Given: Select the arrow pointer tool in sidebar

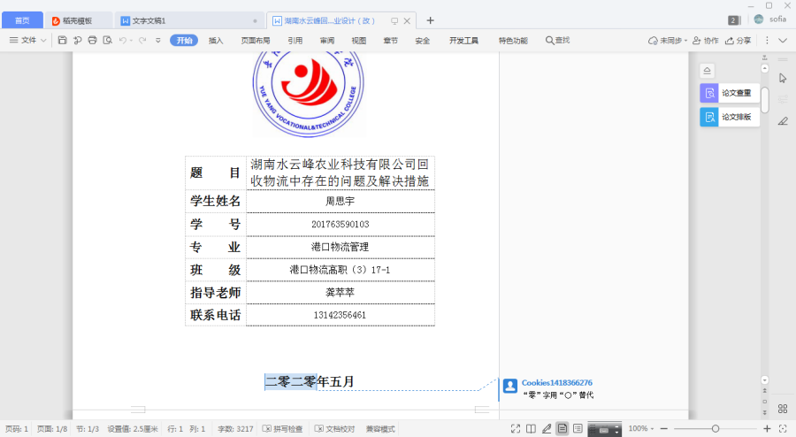Looking at the screenshot, I should coord(783,78).
